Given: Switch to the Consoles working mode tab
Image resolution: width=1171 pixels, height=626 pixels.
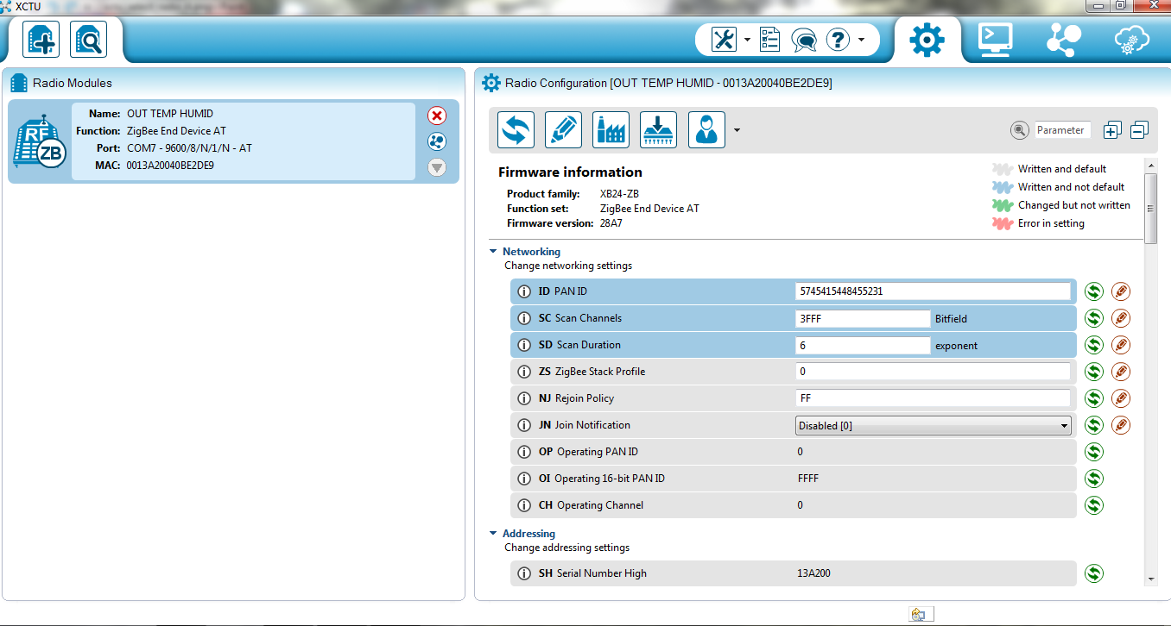Looking at the screenshot, I should tap(995, 40).
